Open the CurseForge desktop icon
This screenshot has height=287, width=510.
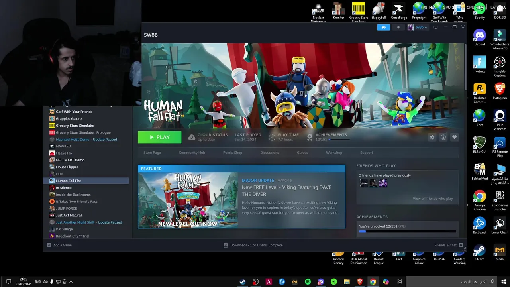coord(399,11)
